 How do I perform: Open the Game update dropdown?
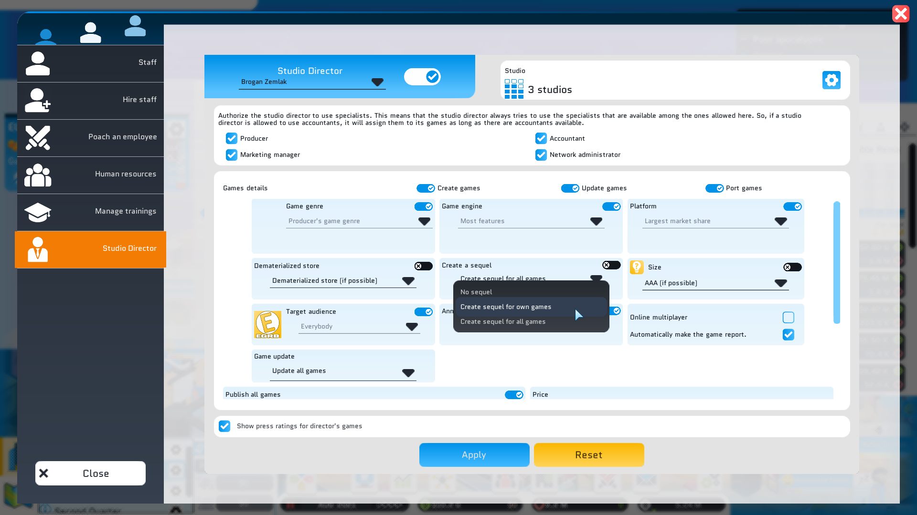343,371
